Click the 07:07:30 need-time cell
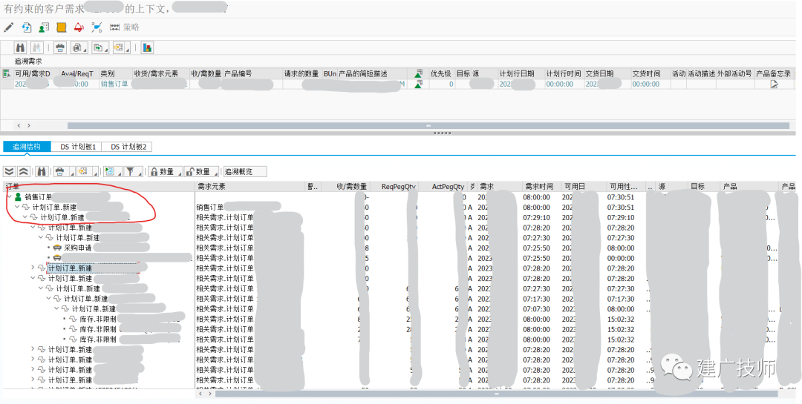This screenshot has width=802, height=404. tap(537, 309)
